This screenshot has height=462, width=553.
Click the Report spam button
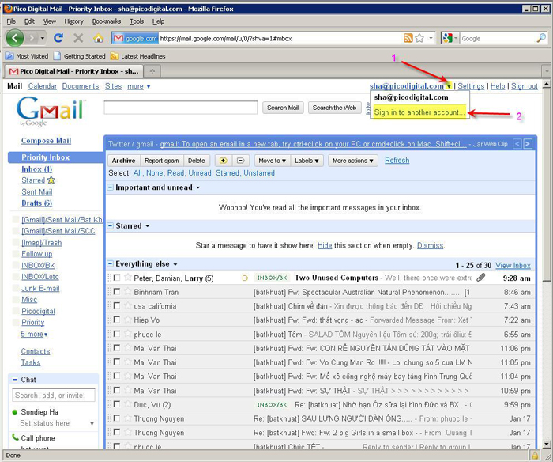161,161
